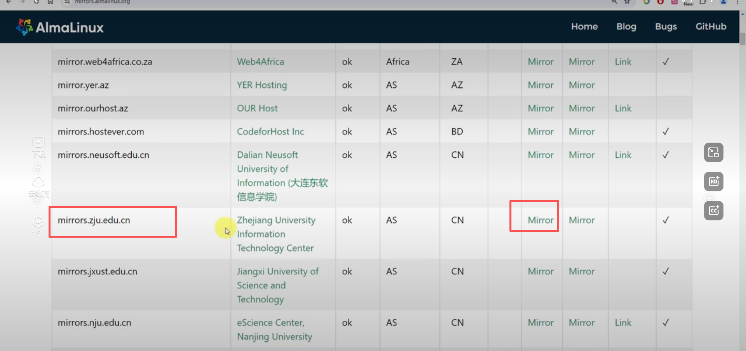Image resolution: width=746 pixels, height=351 pixels.
Task: Click the 1.5X playback speed icon
Action: pos(38,222)
